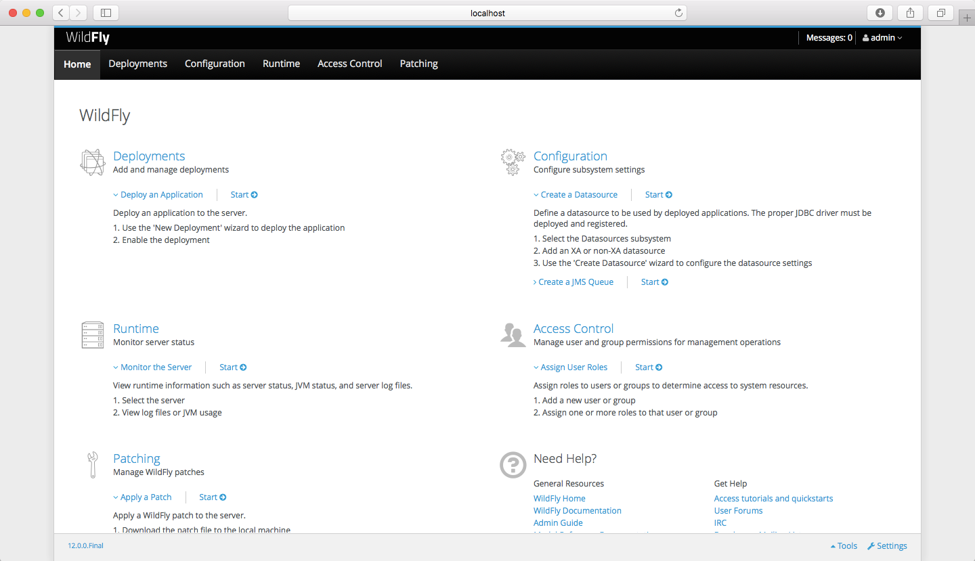975x561 pixels.
Task: Show all tabs icon in Safari
Action: [x=941, y=13]
